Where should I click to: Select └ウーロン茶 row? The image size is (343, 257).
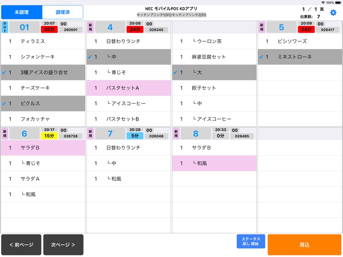(214, 41)
